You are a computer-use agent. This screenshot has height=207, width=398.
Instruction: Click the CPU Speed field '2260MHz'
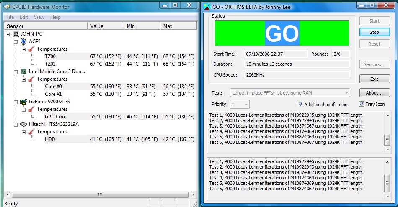(297, 75)
